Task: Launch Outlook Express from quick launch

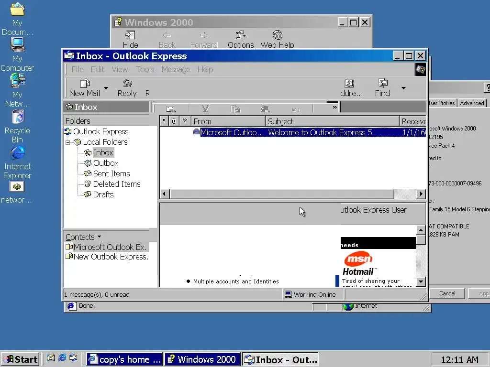Action: click(74, 358)
